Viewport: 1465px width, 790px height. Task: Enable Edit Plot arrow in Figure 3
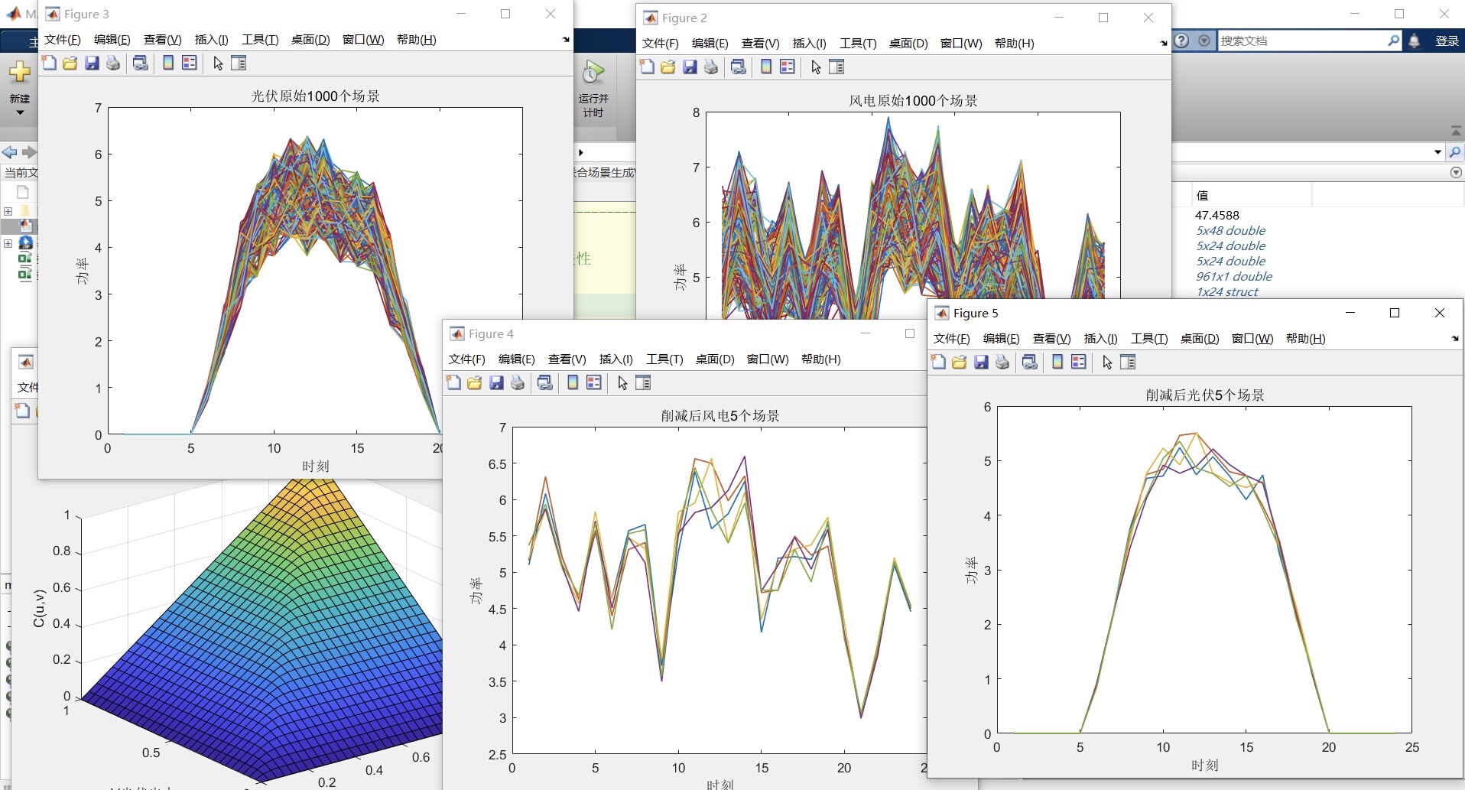[218, 63]
